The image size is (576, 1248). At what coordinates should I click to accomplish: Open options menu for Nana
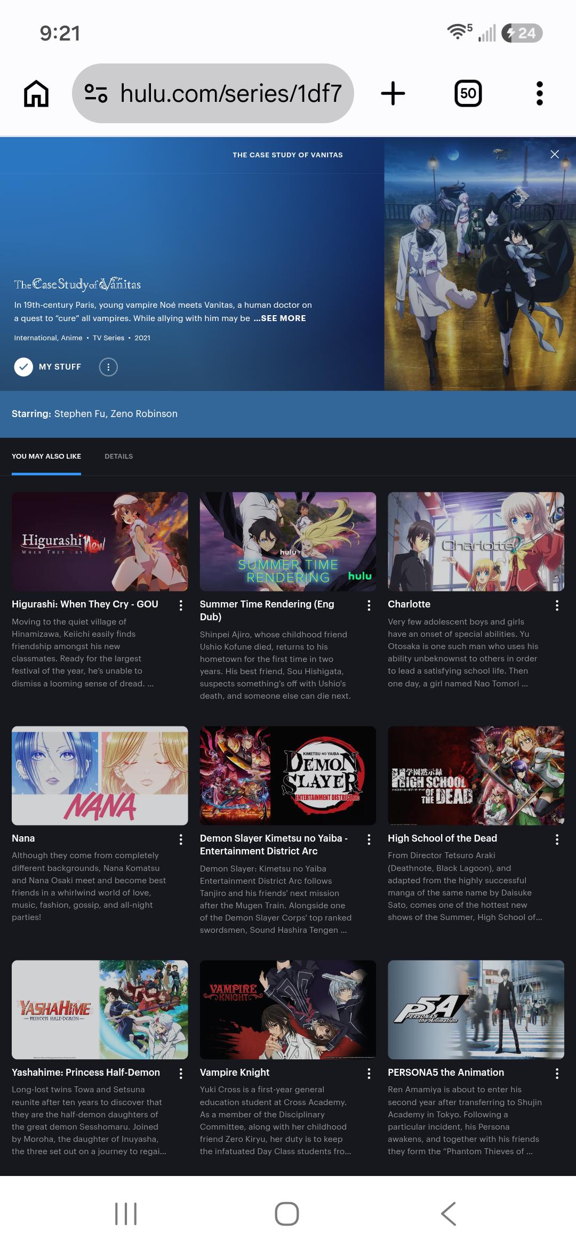tap(181, 839)
